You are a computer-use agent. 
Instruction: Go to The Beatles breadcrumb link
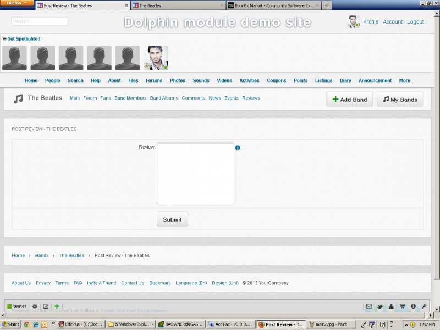pyautogui.click(x=71, y=255)
